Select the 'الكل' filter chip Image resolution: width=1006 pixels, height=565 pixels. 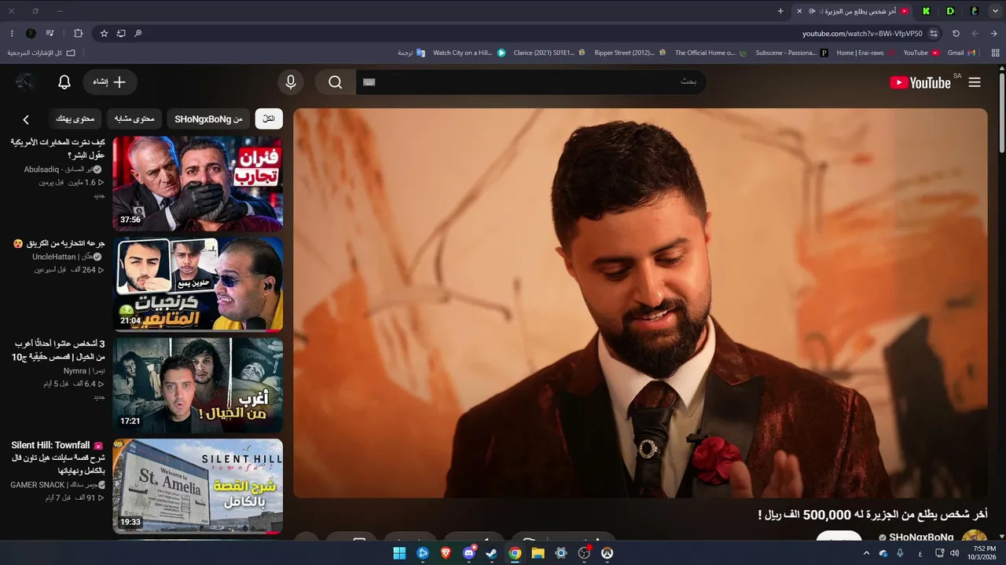point(269,119)
